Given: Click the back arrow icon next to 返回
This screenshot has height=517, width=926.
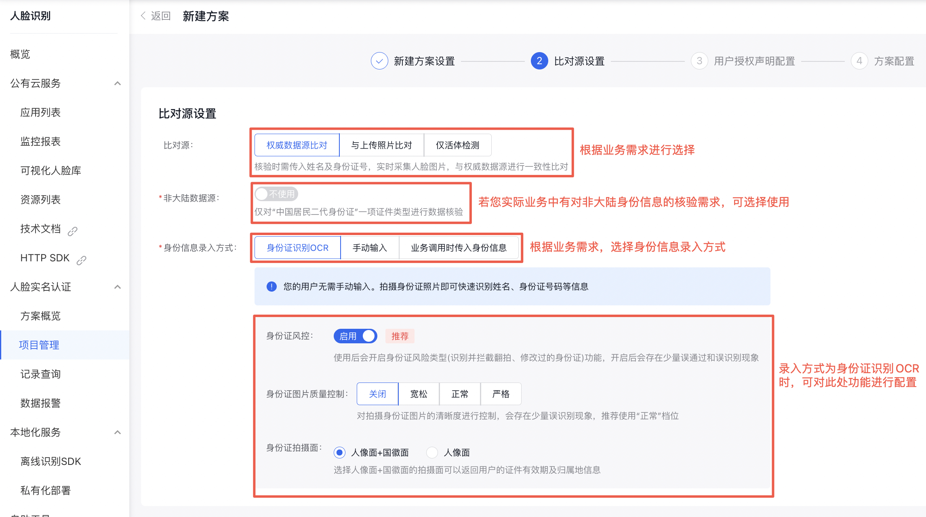Looking at the screenshot, I should [143, 16].
